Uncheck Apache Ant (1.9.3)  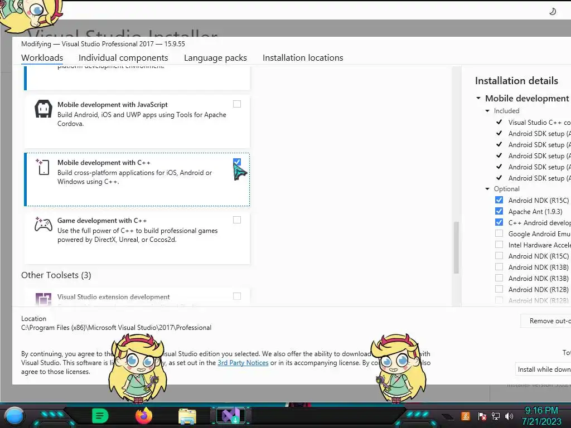[499, 211]
